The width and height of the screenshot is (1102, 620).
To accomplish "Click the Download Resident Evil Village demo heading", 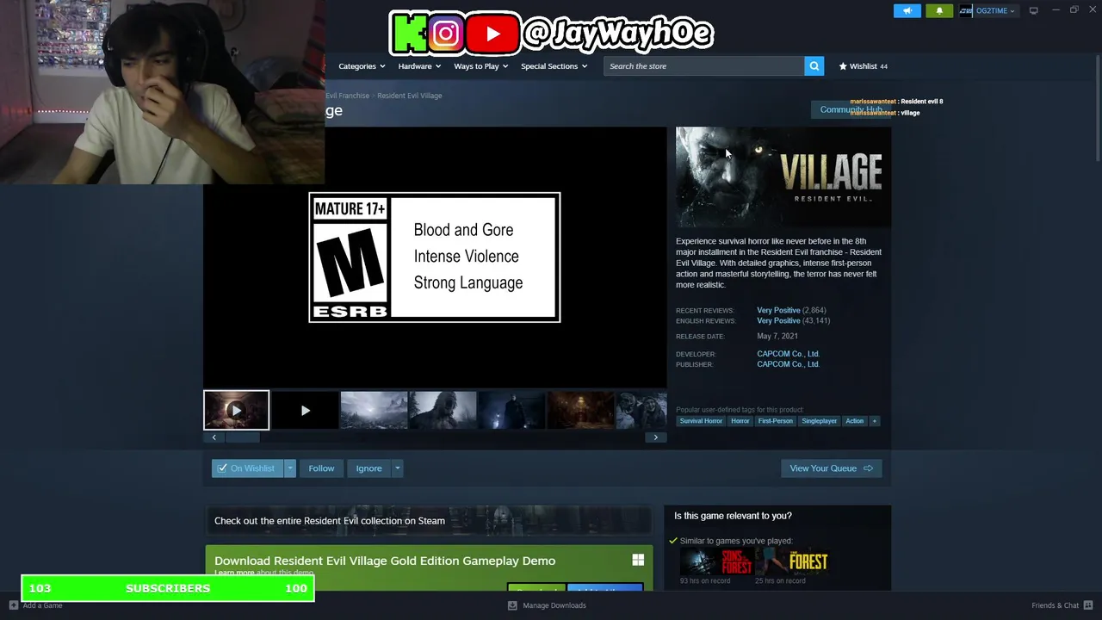I will tap(385, 561).
